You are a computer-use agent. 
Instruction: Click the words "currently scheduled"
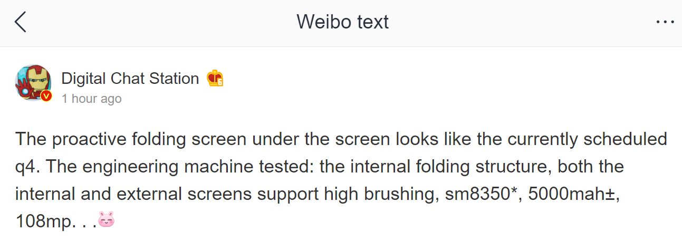[587, 140]
